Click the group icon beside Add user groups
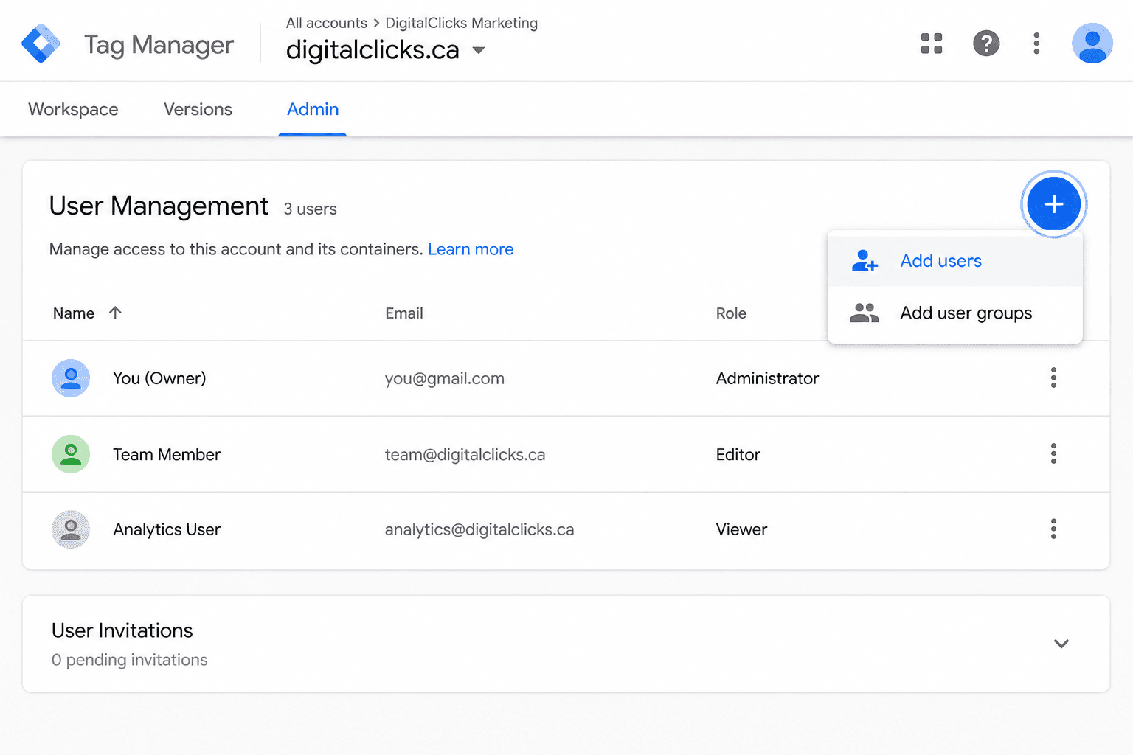The height and width of the screenshot is (755, 1133). pos(865,313)
